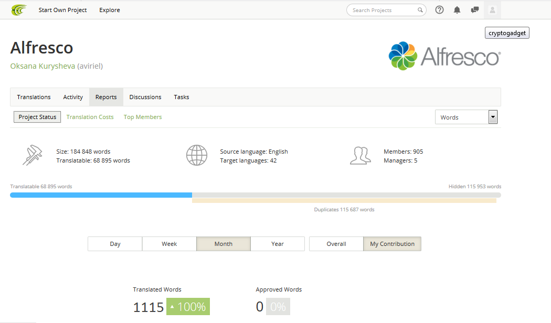Open owner Oksana Kurysheva profile

pos(43,66)
